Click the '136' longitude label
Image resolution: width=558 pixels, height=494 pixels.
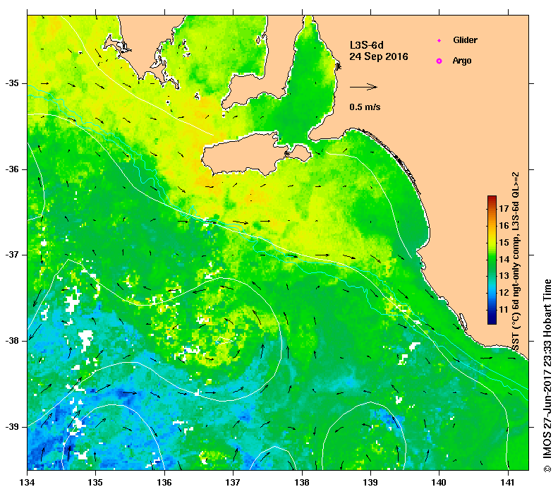point(164,483)
